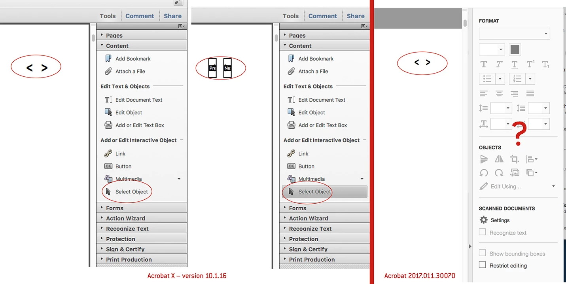Viewport: 566px width, 284px height.
Task: Open the font size dropdown in Acrobat 2017
Action: point(492,49)
